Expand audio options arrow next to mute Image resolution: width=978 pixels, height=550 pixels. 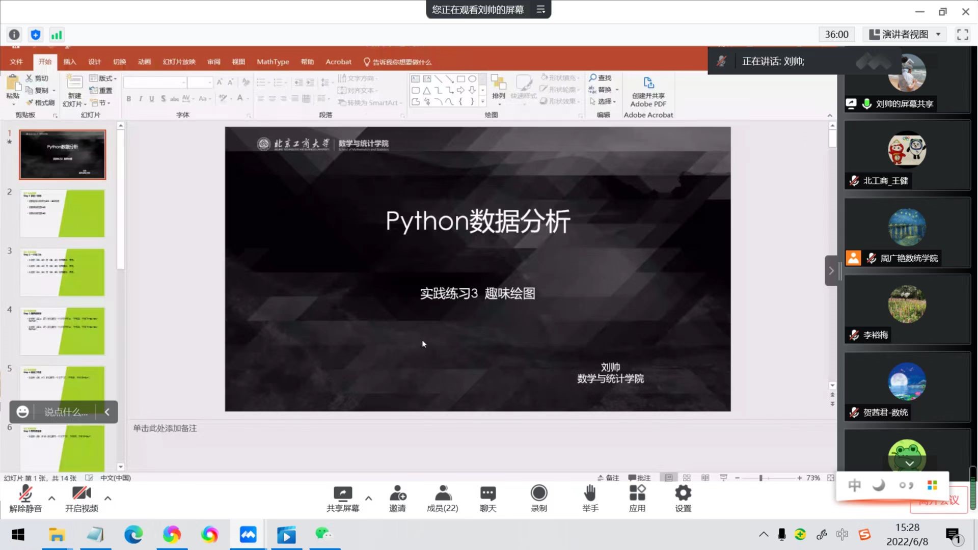52,498
